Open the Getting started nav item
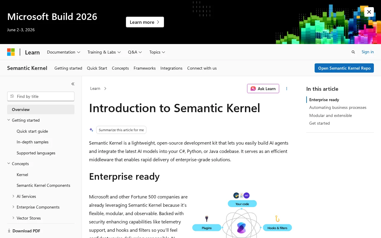Image resolution: width=381 pixels, height=238 pixels. 68,68
